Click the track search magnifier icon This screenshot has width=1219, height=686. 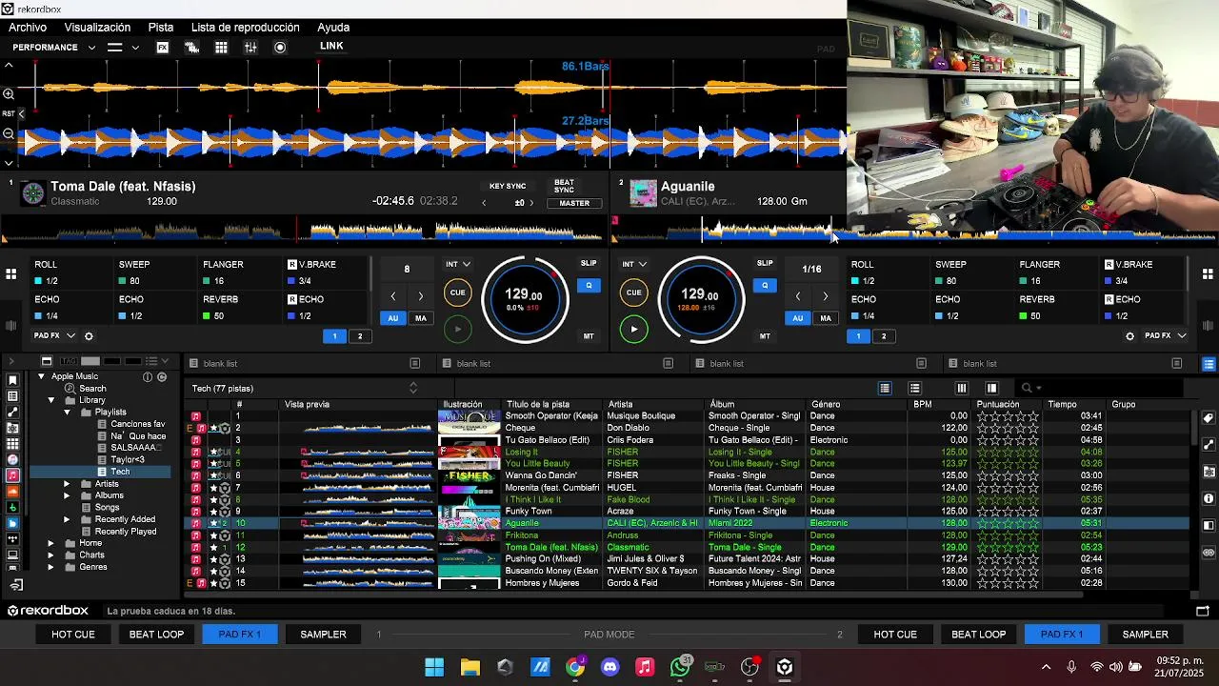coord(1026,389)
